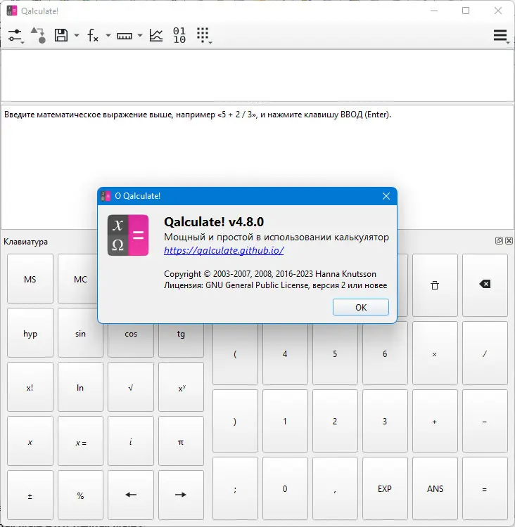
Task: Open the plot graph tool
Action: click(x=156, y=35)
